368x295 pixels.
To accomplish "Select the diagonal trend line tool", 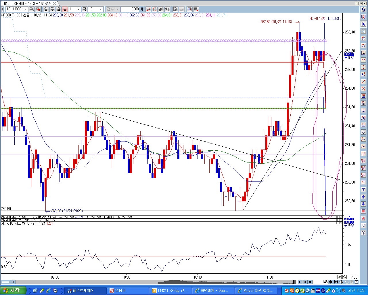I will tap(363, 82).
